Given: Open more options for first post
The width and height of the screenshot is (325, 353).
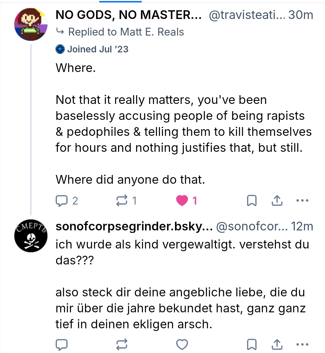Looking at the screenshot, I should point(302,201).
